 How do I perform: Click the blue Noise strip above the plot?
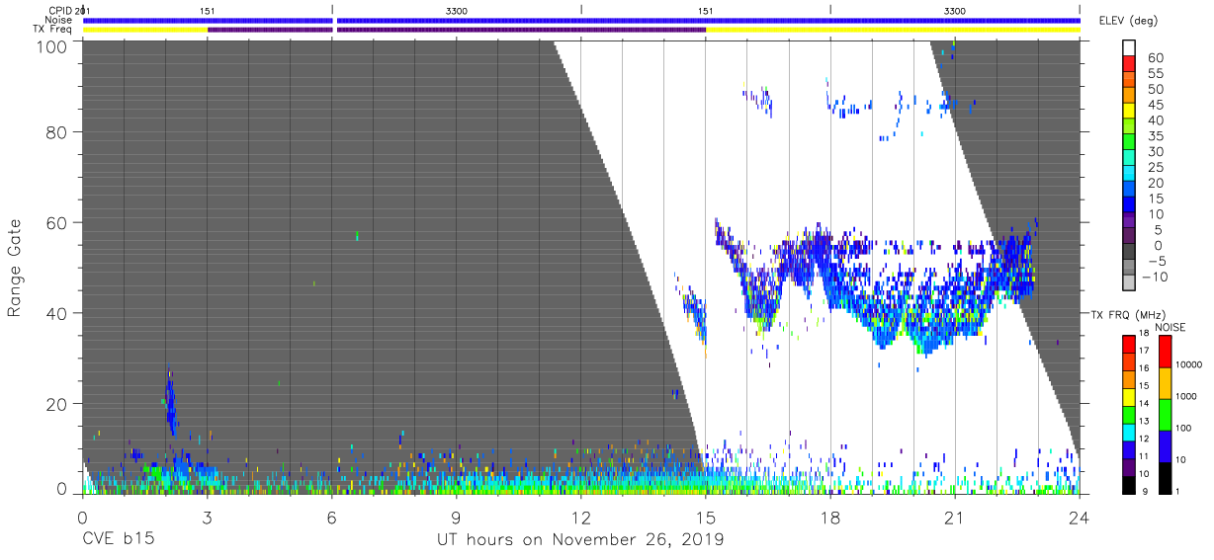pos(581,20)
